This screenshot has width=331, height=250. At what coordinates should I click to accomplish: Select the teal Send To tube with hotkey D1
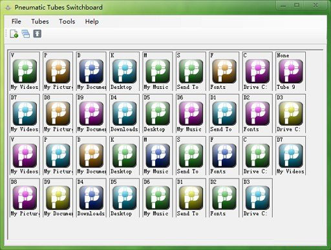click(x=224, y=113)
